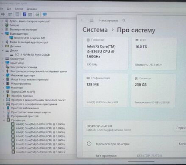Click the Сховище 238 GB card
Screen dimensions: 186x165
click(x=153, y=91)
